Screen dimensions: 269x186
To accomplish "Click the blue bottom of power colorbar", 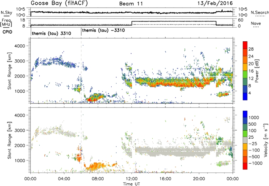I will pyautogui.click(x=245, y=96).
